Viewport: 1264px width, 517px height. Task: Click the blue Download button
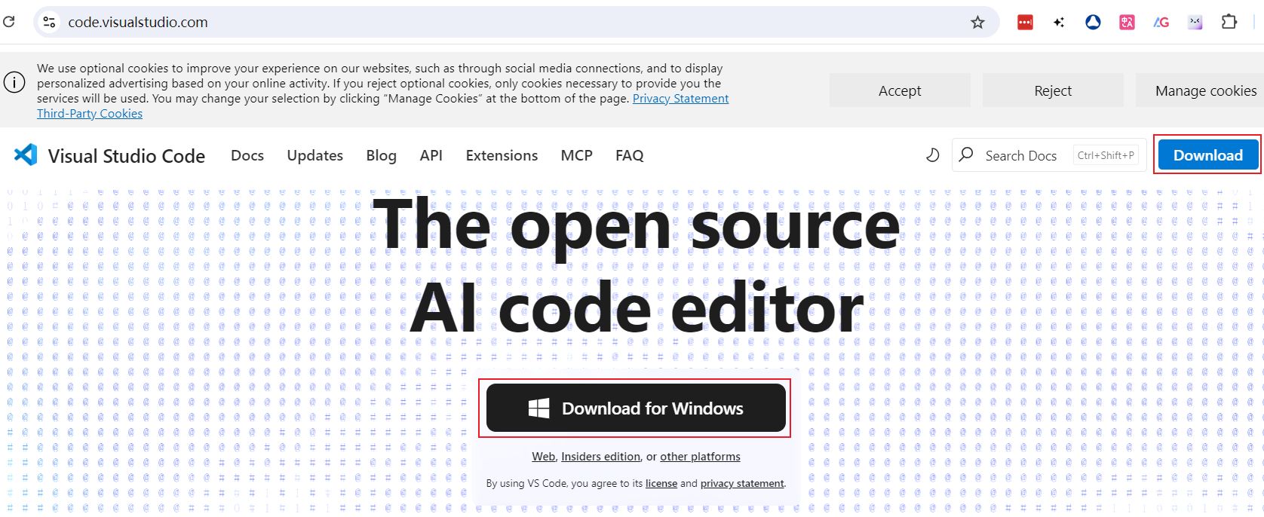(x=1207, y=155)
